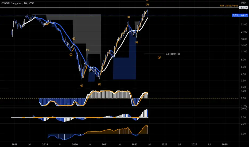Click the 8 label between 2019 and 2020
This screenshot has width=249, height=147.
pyautogui.click(x=60, y=144)
